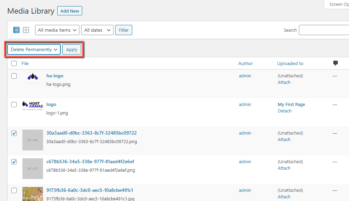This screenshot has height=201, width=349.
Task: Open ha-logo thumbnail image
Action: click(x=33, y=78)
